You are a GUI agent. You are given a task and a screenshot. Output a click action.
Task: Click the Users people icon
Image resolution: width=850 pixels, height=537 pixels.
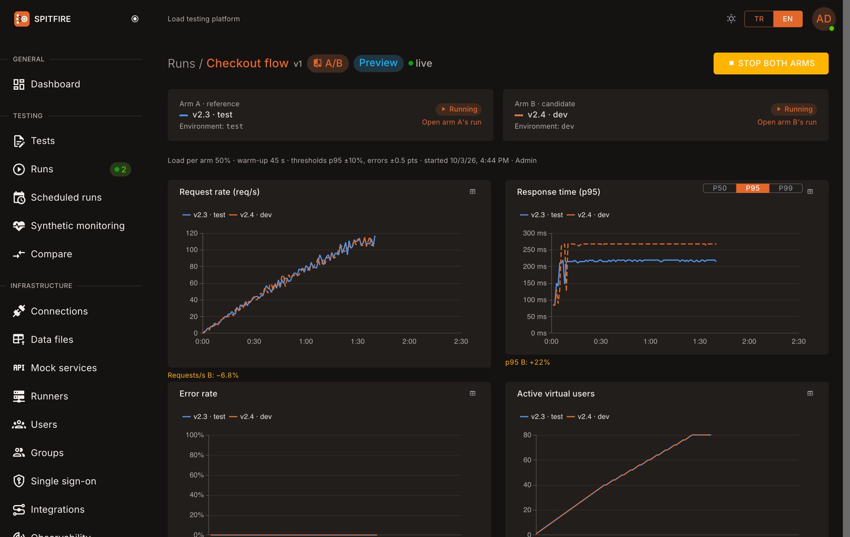(x=19, y=424)
